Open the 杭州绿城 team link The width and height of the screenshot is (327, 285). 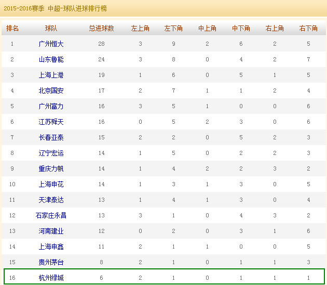pyautogui.click(x=51, y=278)
